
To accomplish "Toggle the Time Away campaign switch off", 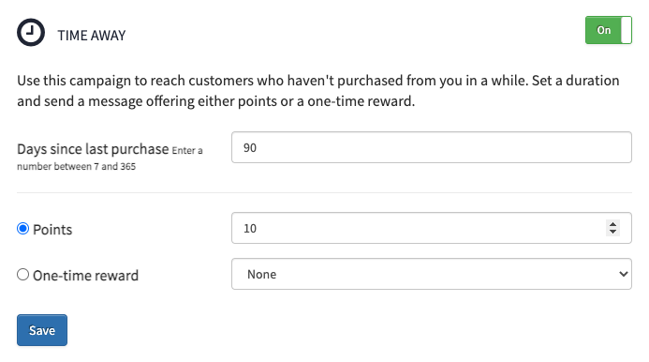I will tap(608, 30).
